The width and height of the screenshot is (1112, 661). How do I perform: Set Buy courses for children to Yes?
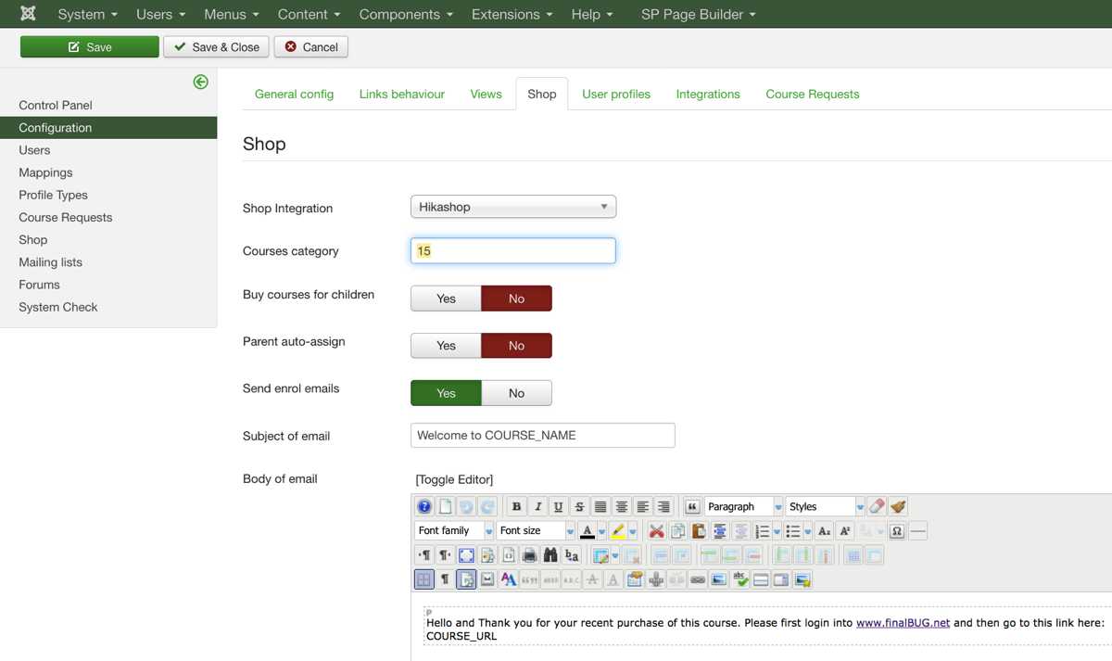pyautogui.click(x=446, y=299)
